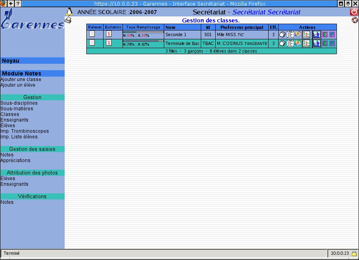
Task: Click the line graph icon for Seconde 1
Action: pyautogui.click(x=306, y=35)
